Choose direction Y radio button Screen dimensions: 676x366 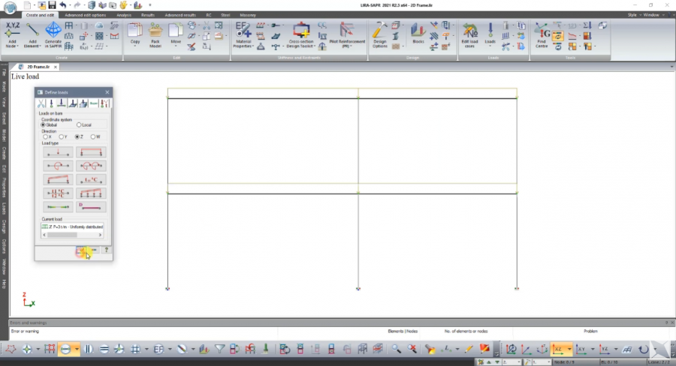click(x=61, y=136)
